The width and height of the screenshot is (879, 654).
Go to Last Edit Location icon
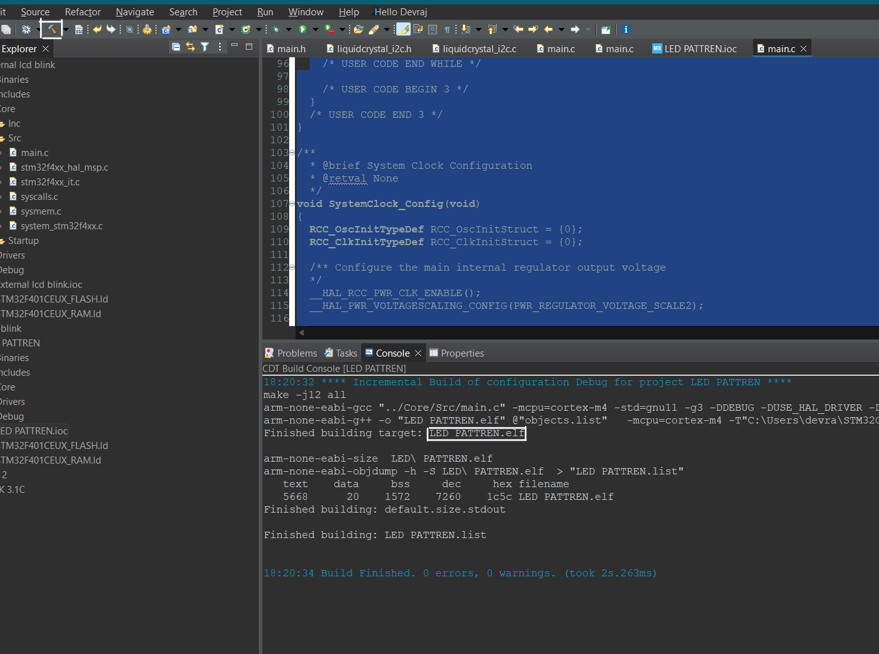click(518, 29)
